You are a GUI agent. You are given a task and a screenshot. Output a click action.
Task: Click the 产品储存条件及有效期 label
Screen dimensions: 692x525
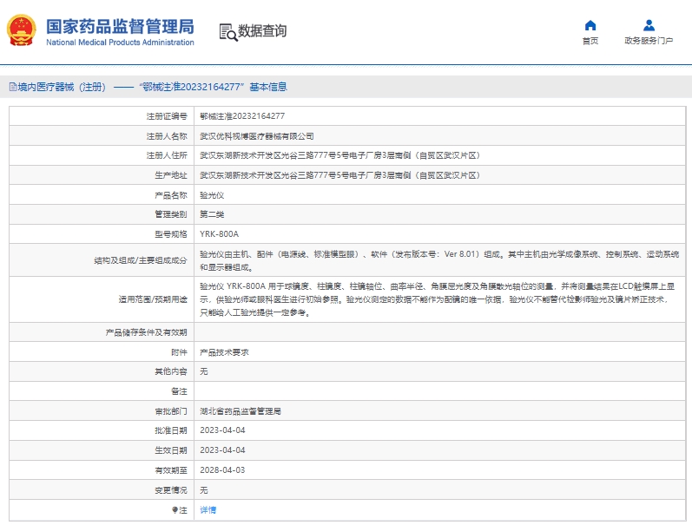[x=147, y=332]
